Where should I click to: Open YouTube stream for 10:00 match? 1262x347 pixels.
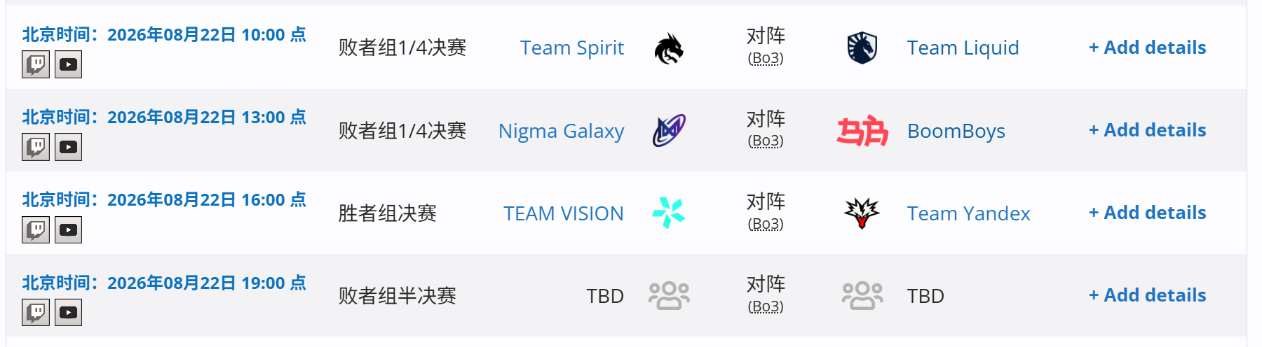68,64
